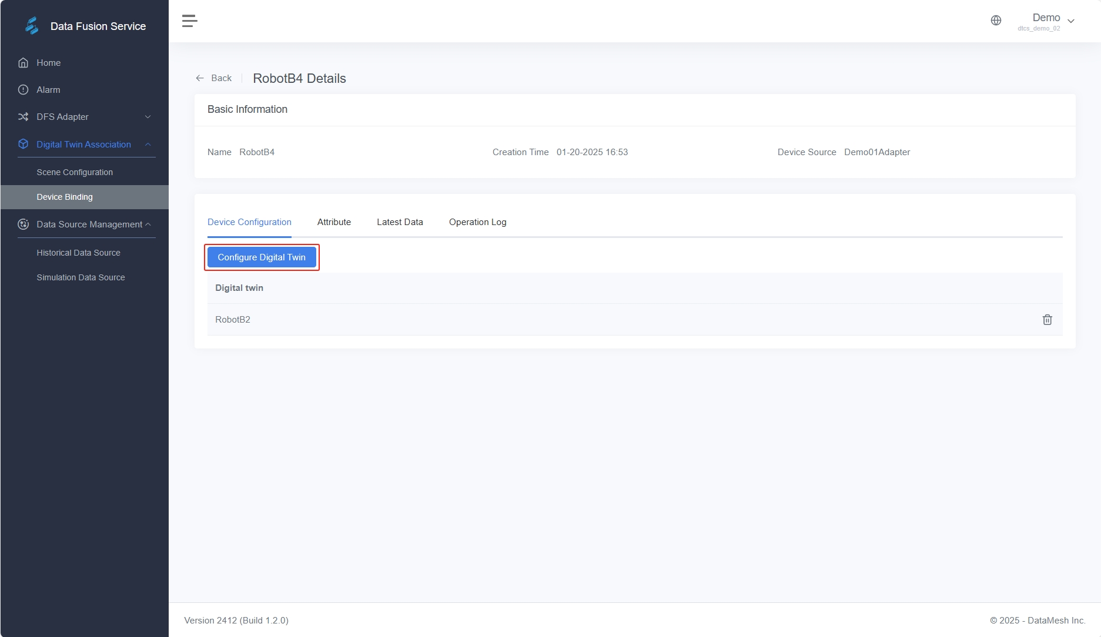This screenshot has height=637, width=1101.
Task: Go back using the Back link
Action: tap(215, 78)
